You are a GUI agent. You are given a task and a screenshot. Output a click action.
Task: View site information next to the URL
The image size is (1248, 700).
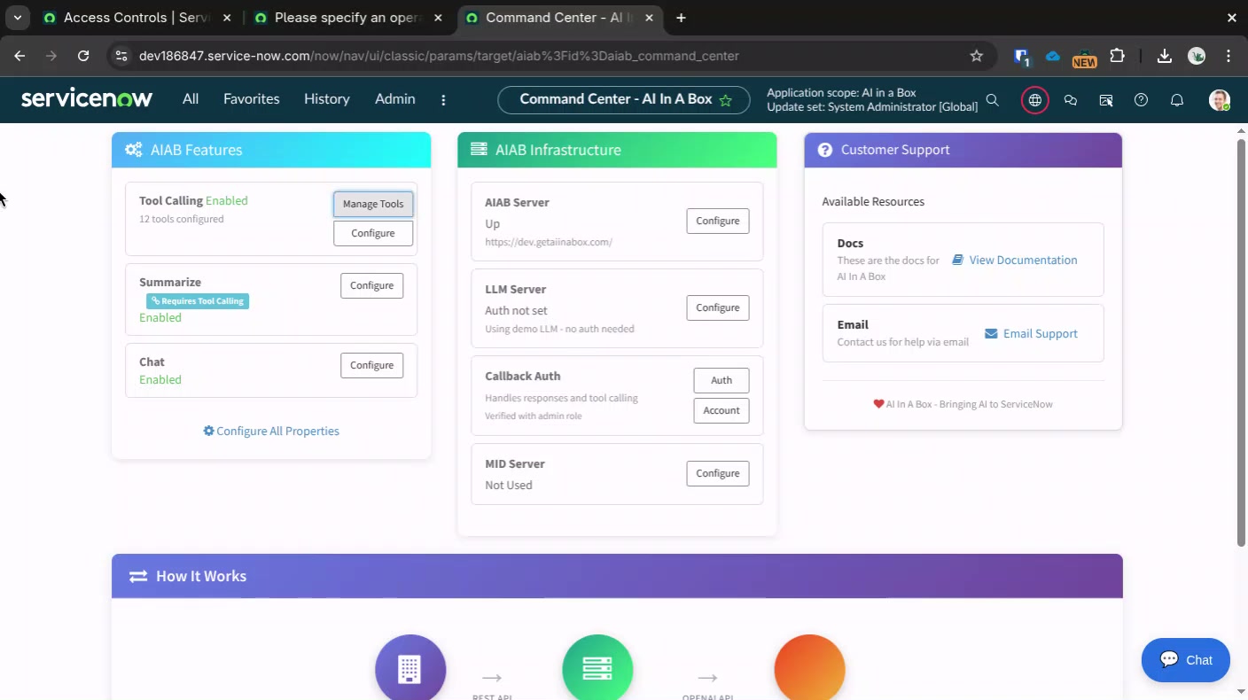coord(121,56)
